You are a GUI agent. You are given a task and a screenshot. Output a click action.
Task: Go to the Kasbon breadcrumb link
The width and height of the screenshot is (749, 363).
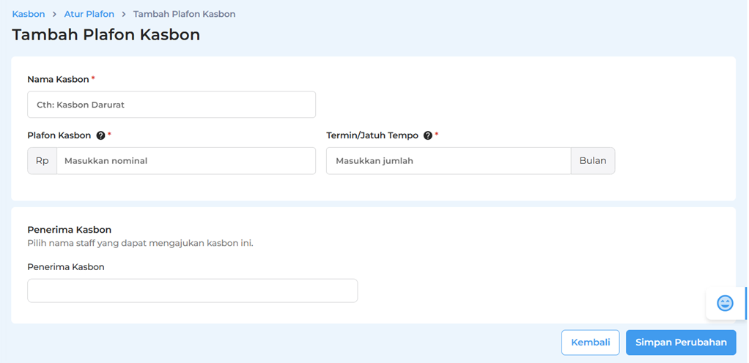(29, 14)
